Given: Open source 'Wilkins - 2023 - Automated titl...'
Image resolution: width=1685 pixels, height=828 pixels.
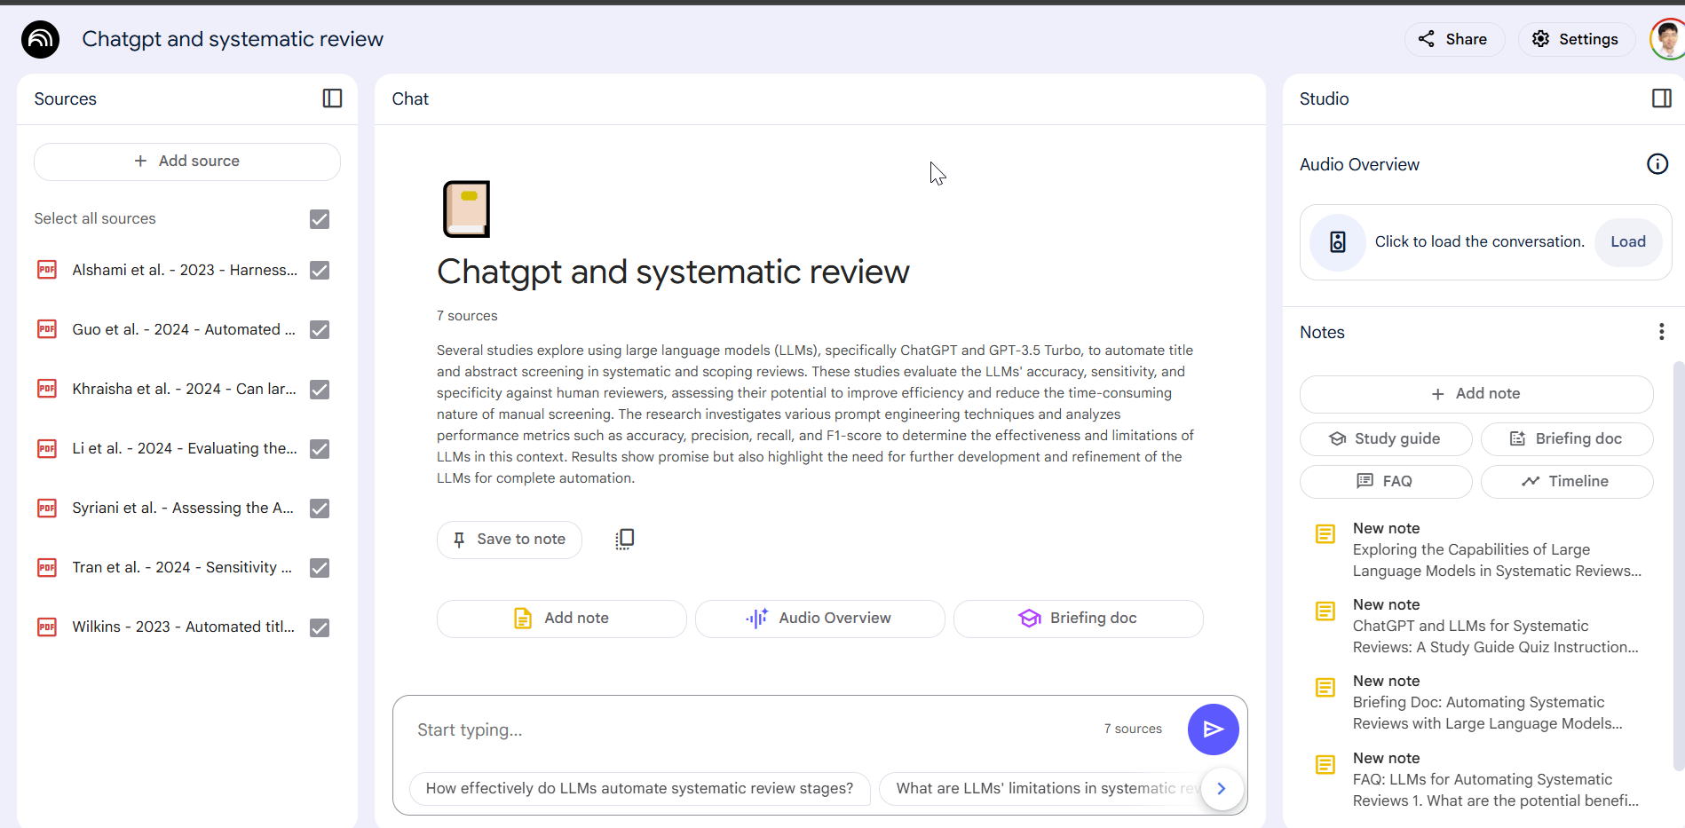Looking at the screenshot, I should pos(183,627).
